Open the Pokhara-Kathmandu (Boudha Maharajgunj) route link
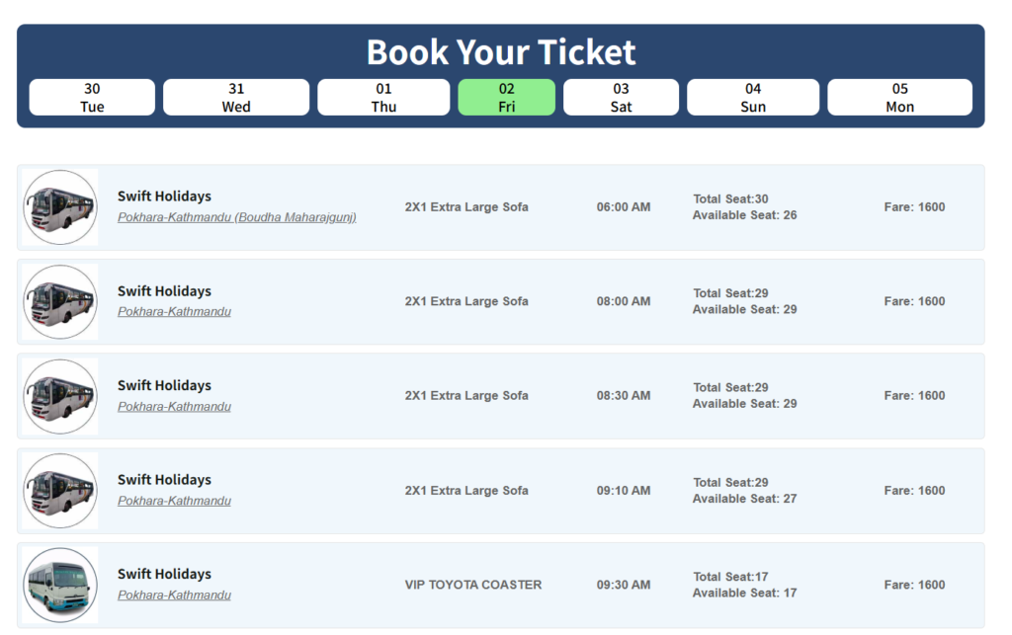The height and width of the screenshot is (635, 1012). 236,217
